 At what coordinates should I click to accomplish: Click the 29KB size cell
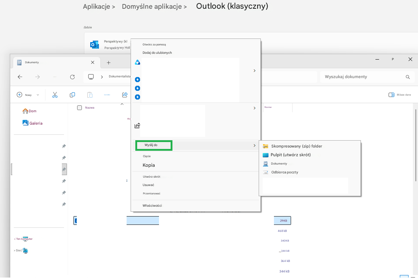283,221
